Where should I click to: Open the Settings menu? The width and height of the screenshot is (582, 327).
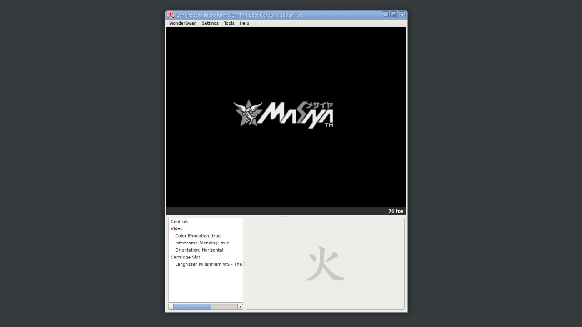pos(210,23)
